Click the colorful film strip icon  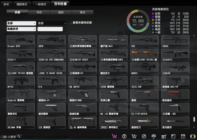click(x=193, y=136)
